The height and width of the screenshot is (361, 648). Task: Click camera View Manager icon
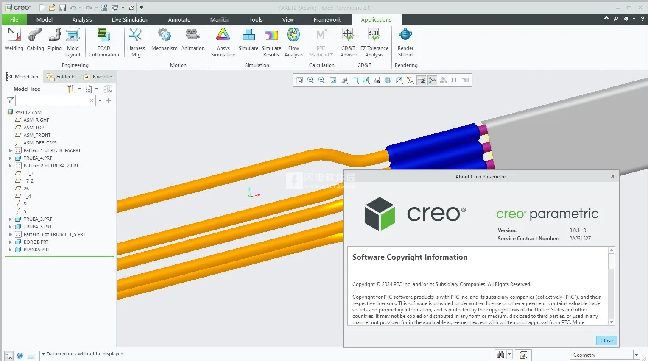click(x=377, y=80)
